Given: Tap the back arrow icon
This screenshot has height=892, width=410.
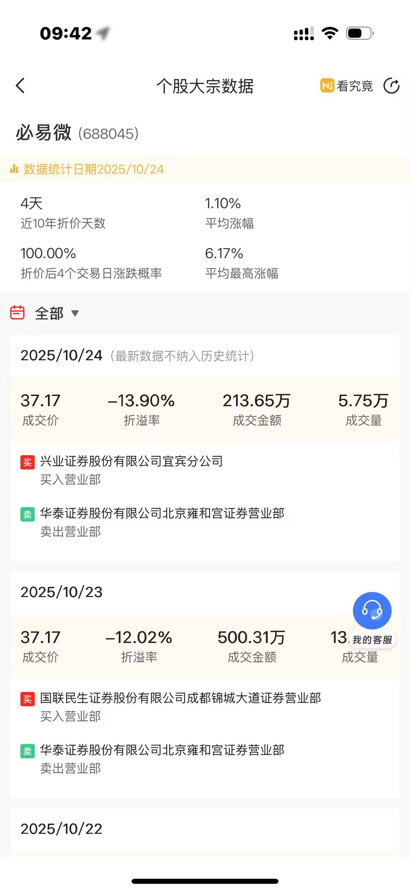Looking at the screenshot, I should (20, 85).
